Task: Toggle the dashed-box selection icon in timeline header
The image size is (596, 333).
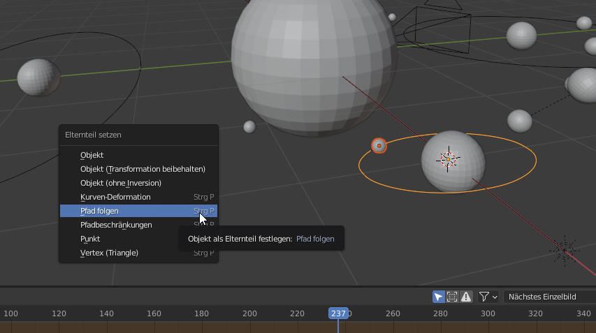Action: tap(452, 297)
